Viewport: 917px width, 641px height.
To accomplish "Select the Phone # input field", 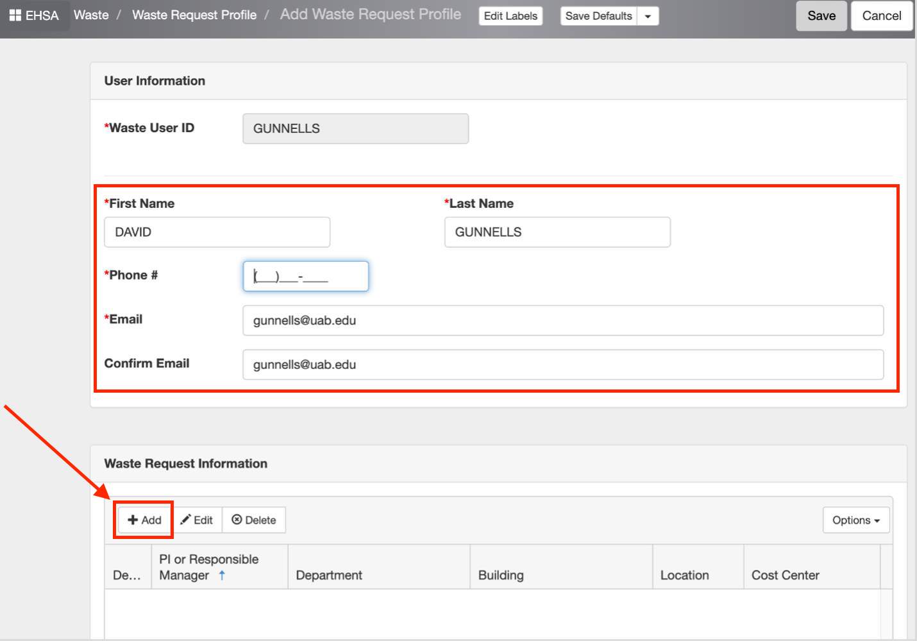I will (x=305, y=277).
